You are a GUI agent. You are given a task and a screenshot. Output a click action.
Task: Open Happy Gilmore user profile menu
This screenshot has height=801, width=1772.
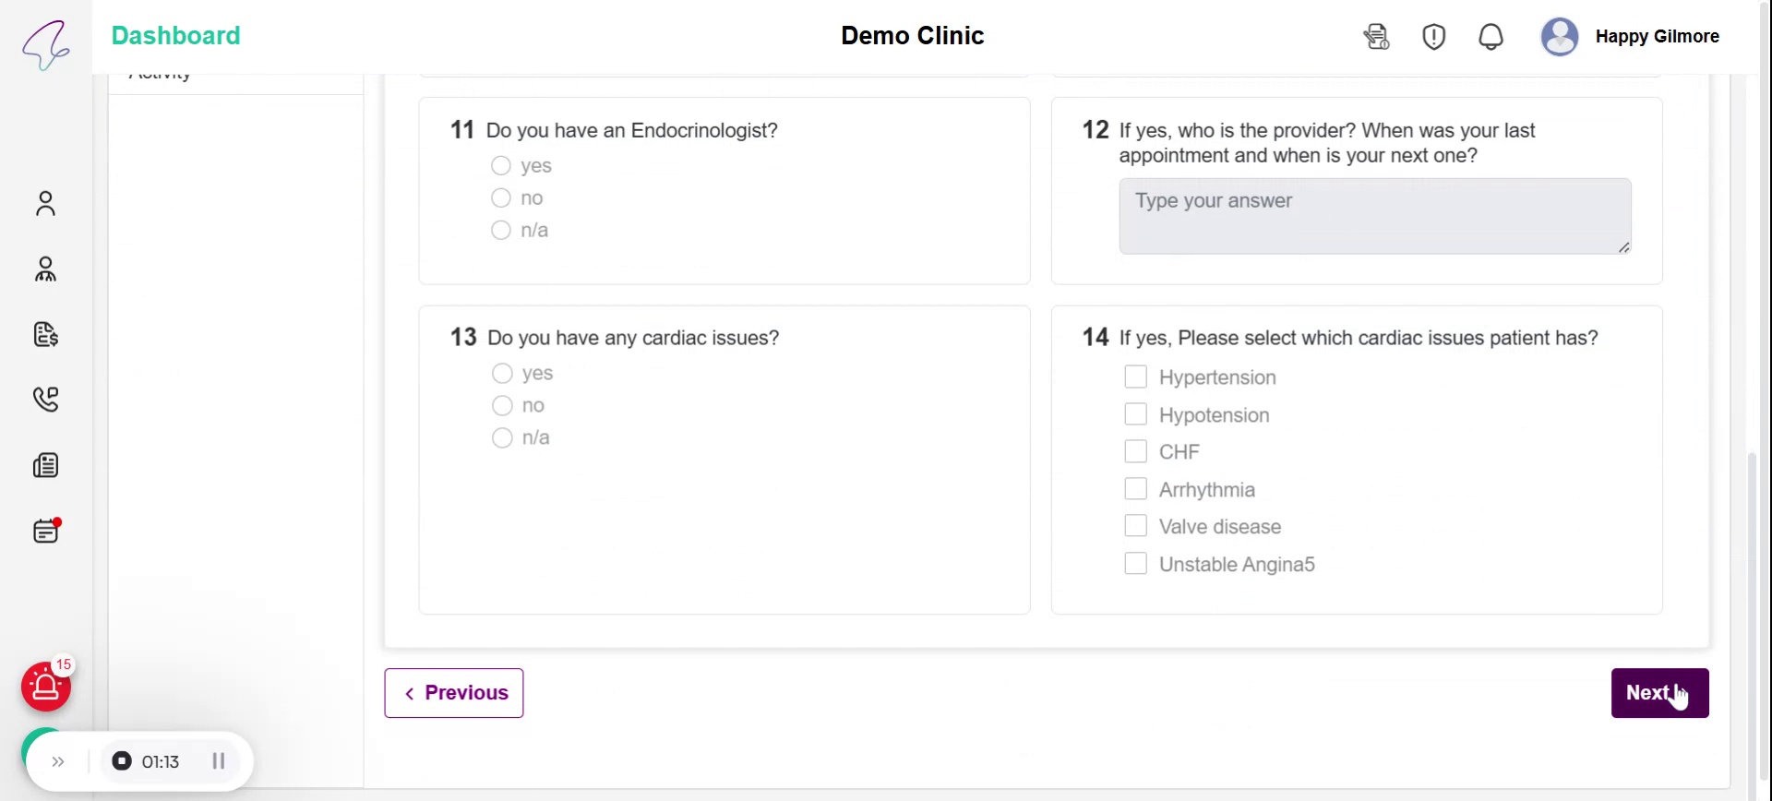(1631, 37)
